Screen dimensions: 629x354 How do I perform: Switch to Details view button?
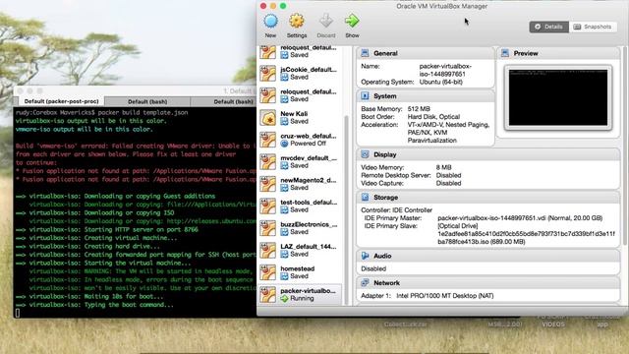click(x=548, y=27)
